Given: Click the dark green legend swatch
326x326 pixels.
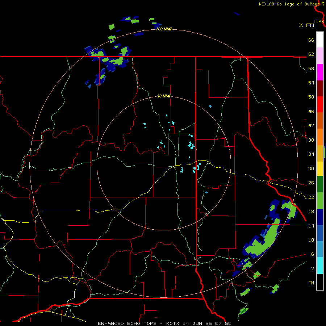Looking at the screenshot, I should (320, 184).
